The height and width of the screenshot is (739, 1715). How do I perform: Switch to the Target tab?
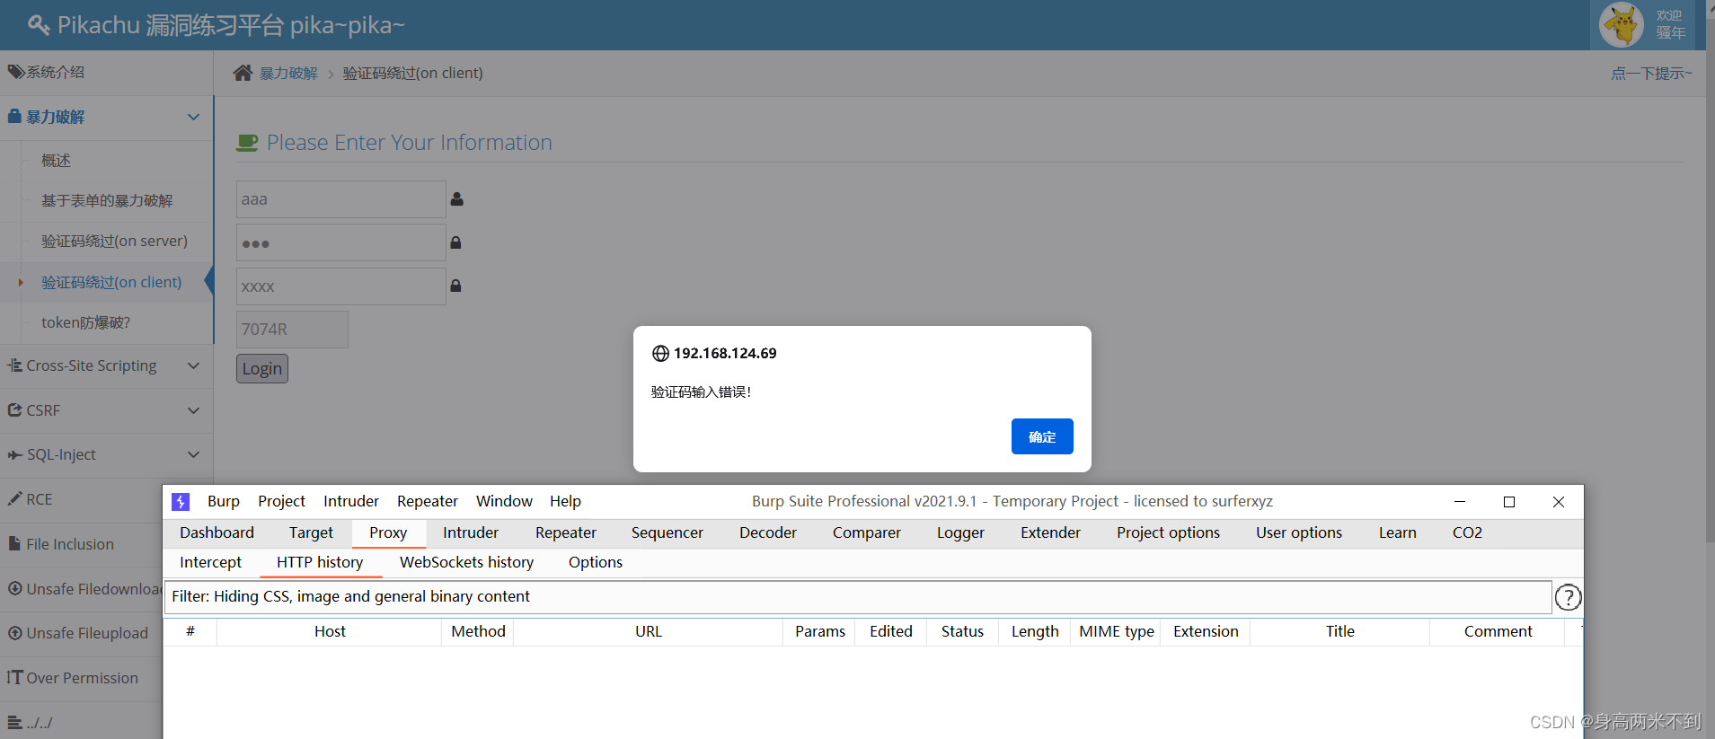tap(311, 532)
